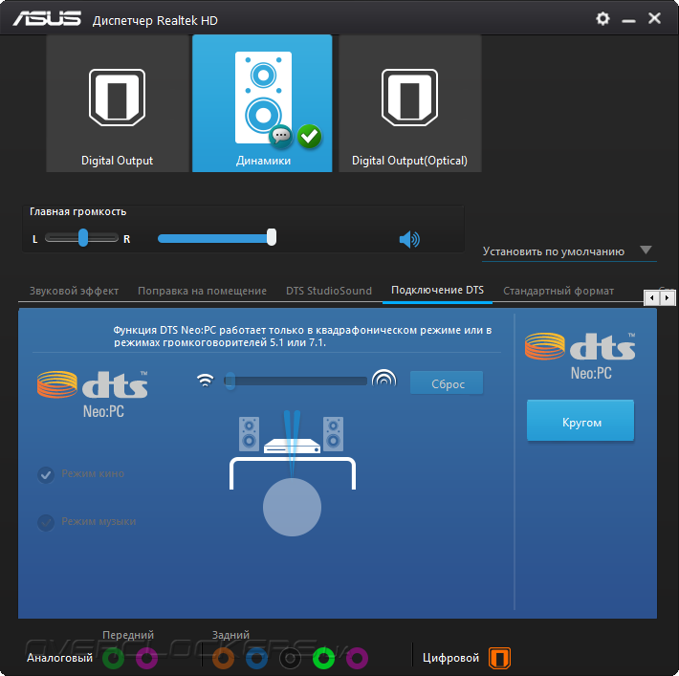Switch to the Поправка на помещение tab
This screenshot has width=679, height=676.
coord(202,291)
